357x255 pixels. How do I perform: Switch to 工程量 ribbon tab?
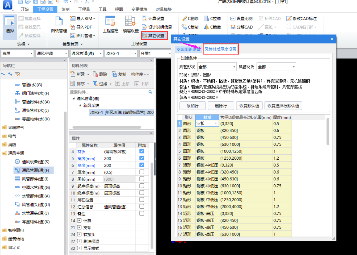tap(84, 9)
